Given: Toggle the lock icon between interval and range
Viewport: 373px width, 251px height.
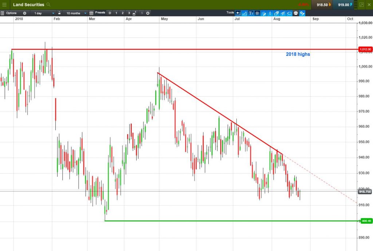Looking at the screenshot, I should [x=59, y=13].
